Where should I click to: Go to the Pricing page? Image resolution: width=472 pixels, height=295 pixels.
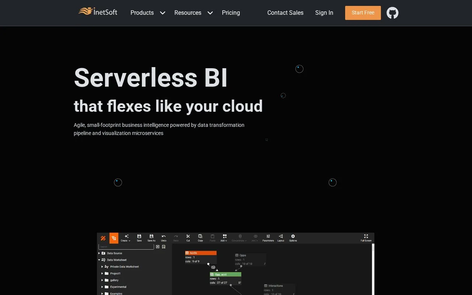pyautogui.click(x=231, y=13)
